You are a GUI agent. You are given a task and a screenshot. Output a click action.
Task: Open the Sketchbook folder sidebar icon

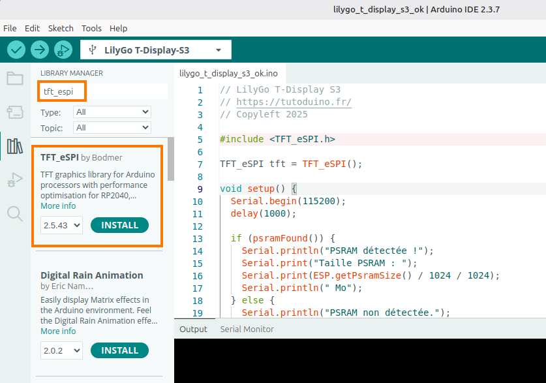[14, 79]
